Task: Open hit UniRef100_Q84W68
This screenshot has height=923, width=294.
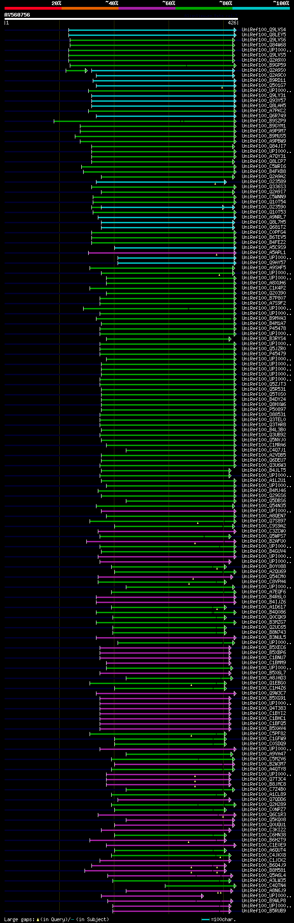Action: [264, 45]
